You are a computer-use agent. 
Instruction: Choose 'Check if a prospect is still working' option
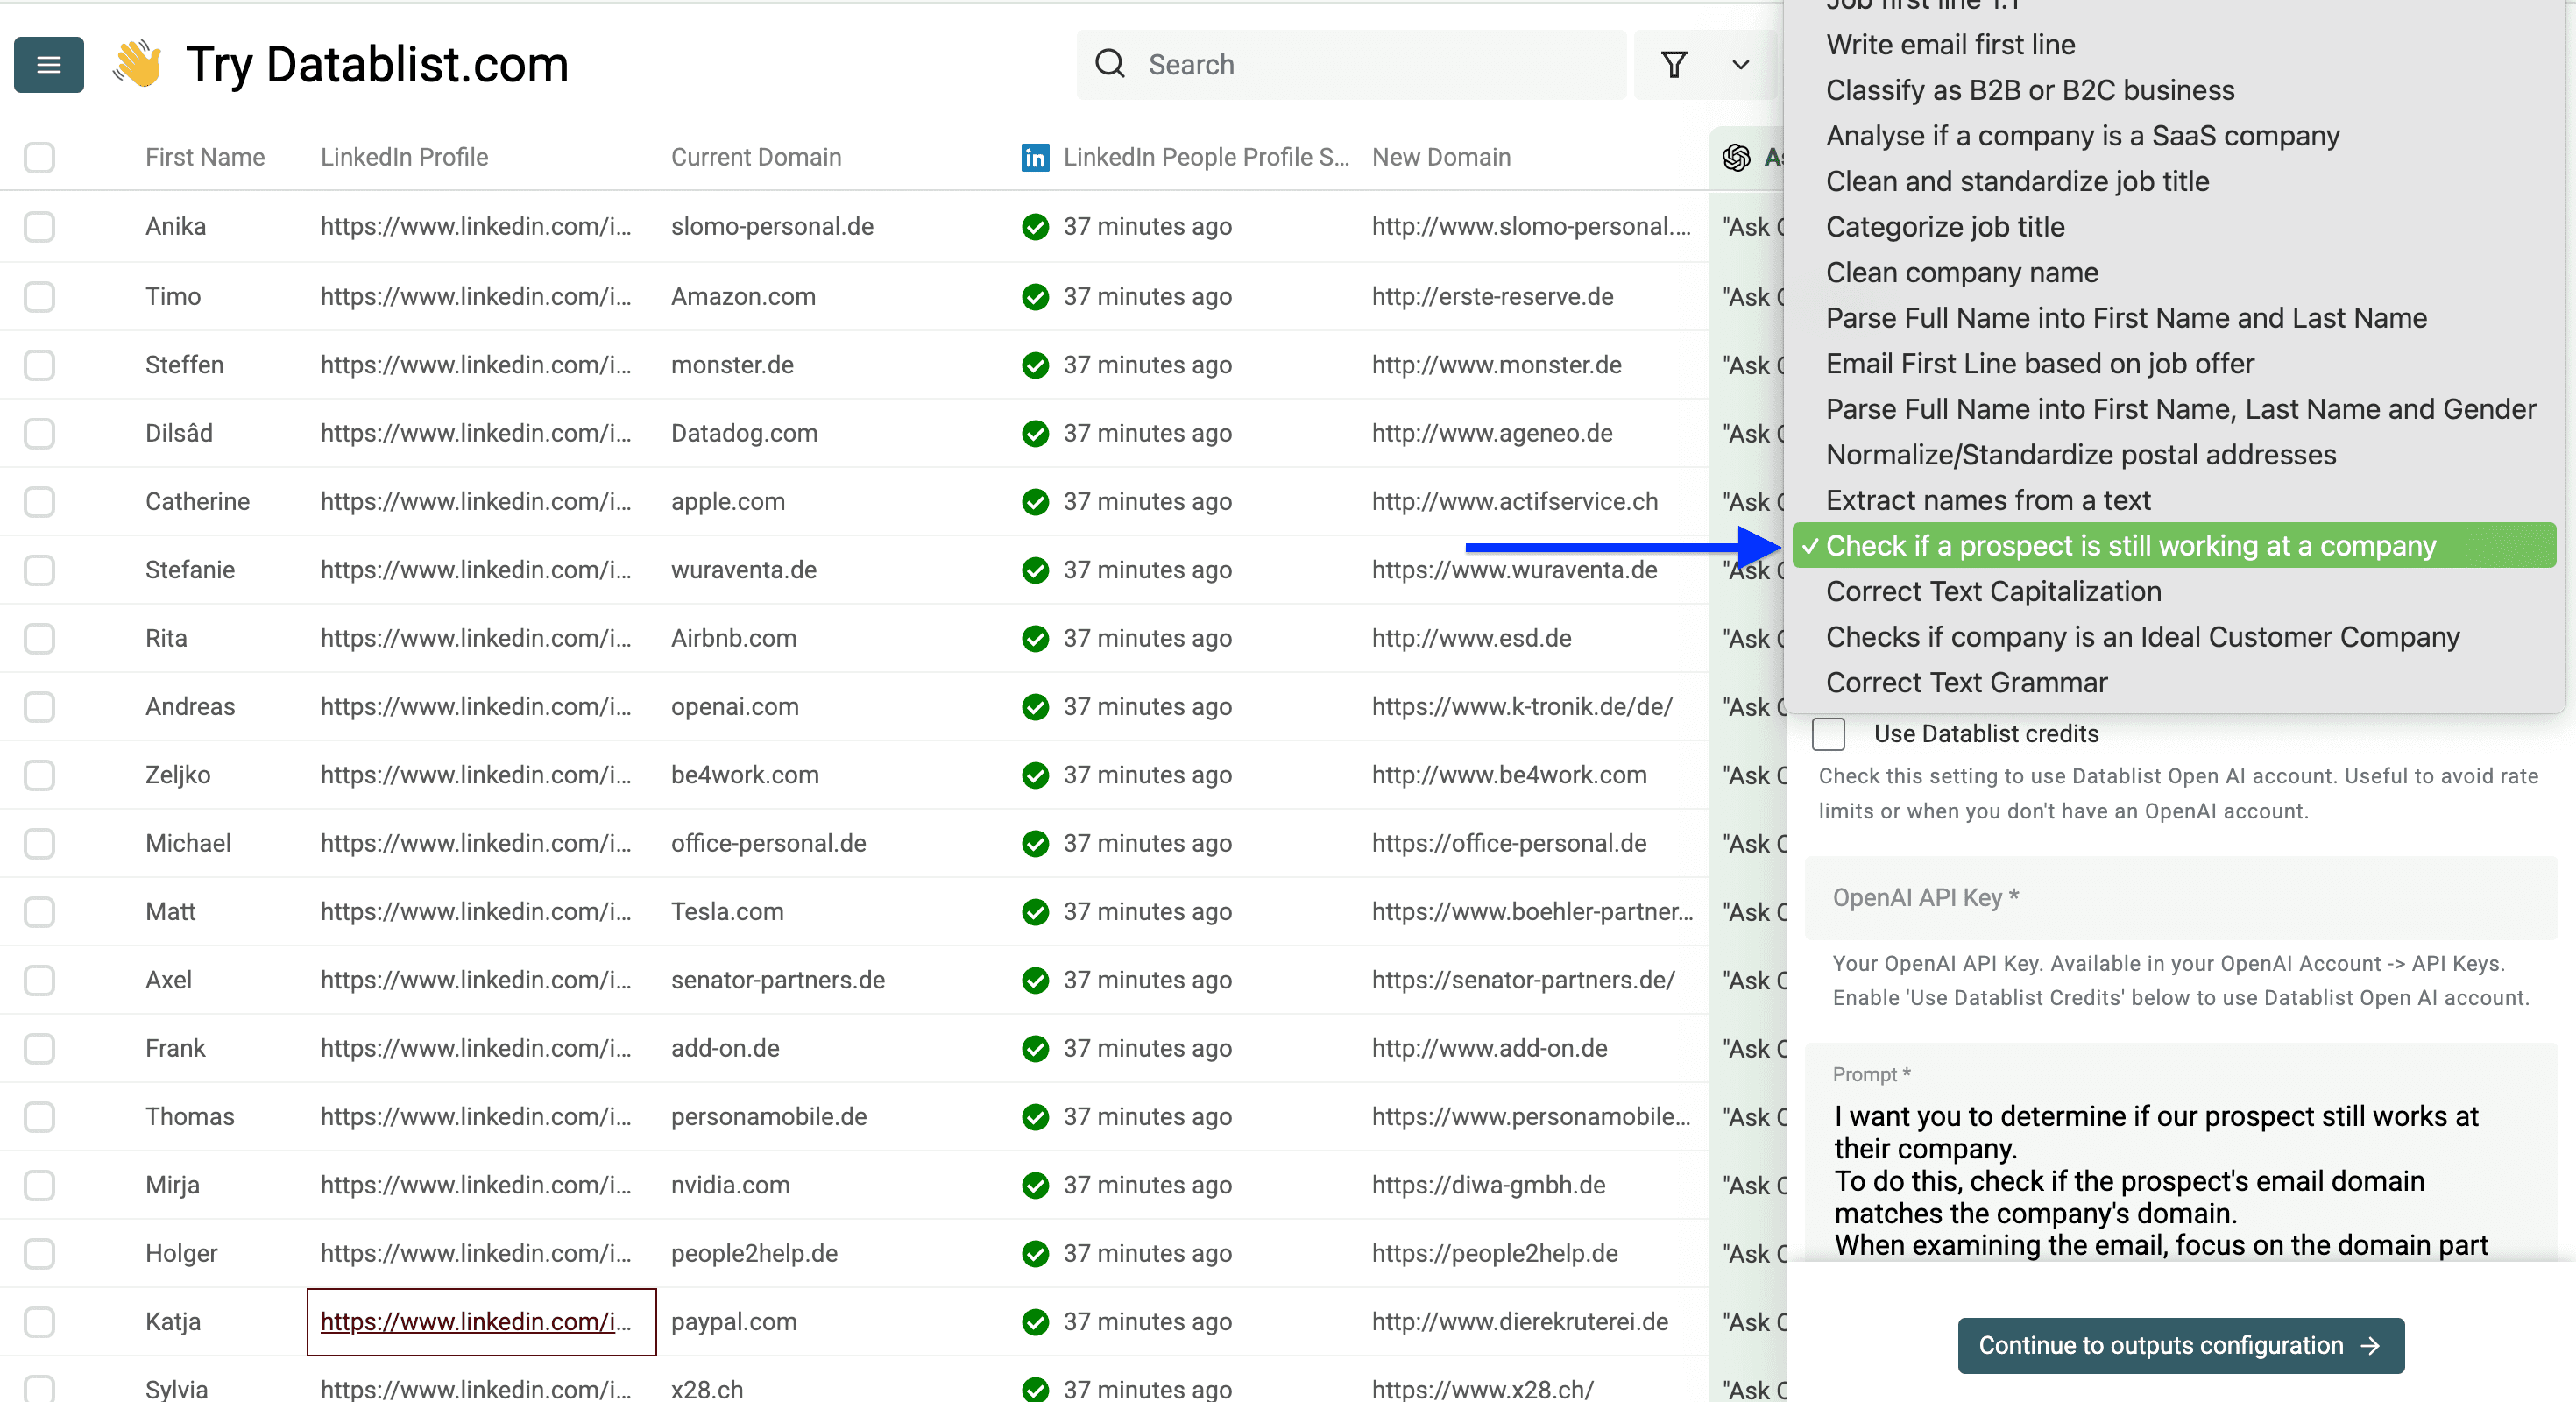coord(2130,546)
